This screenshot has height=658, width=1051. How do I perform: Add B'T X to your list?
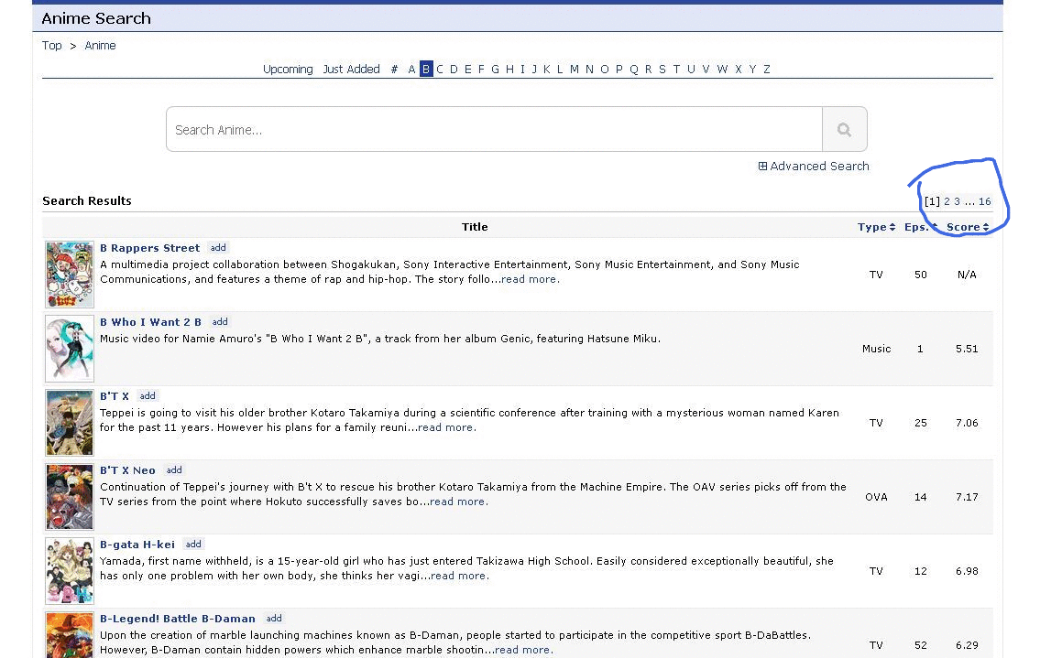(x=148, y=395)
